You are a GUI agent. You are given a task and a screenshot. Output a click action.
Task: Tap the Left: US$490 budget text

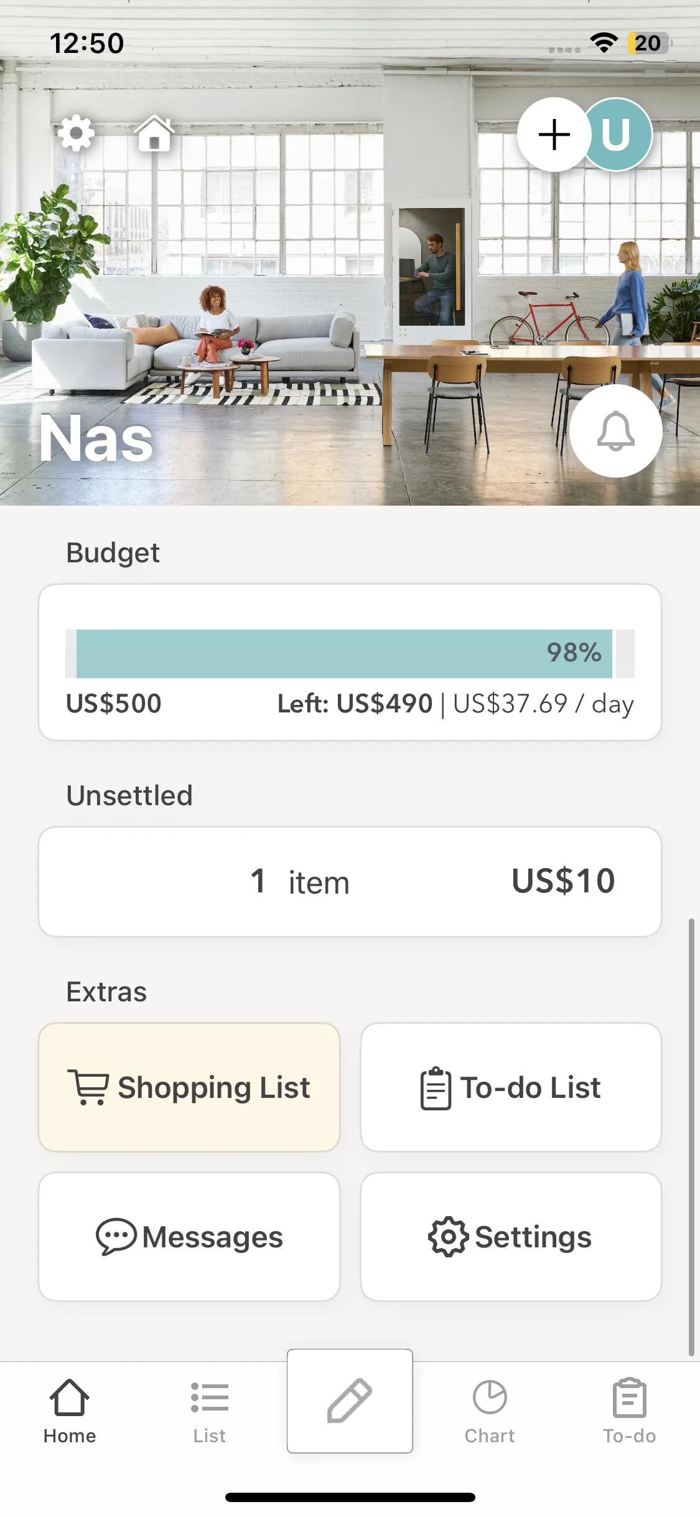click(x=355, y=704)
